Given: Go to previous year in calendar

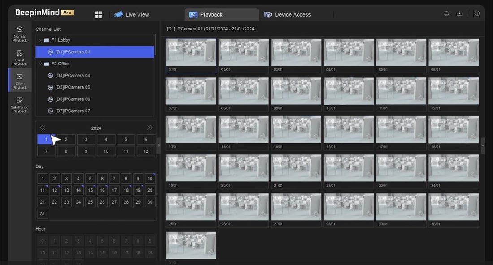Looking at the screenshot, I should tap(43, 128).
